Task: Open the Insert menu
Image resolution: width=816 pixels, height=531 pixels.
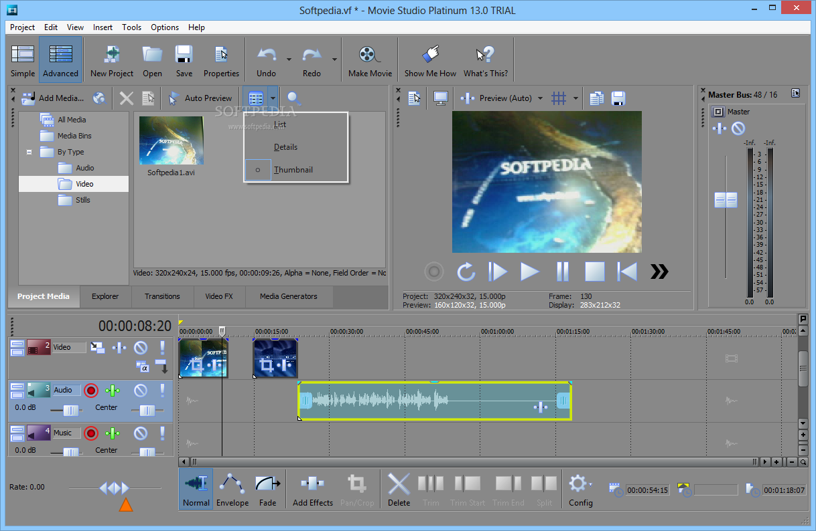Action: point(103,27)
